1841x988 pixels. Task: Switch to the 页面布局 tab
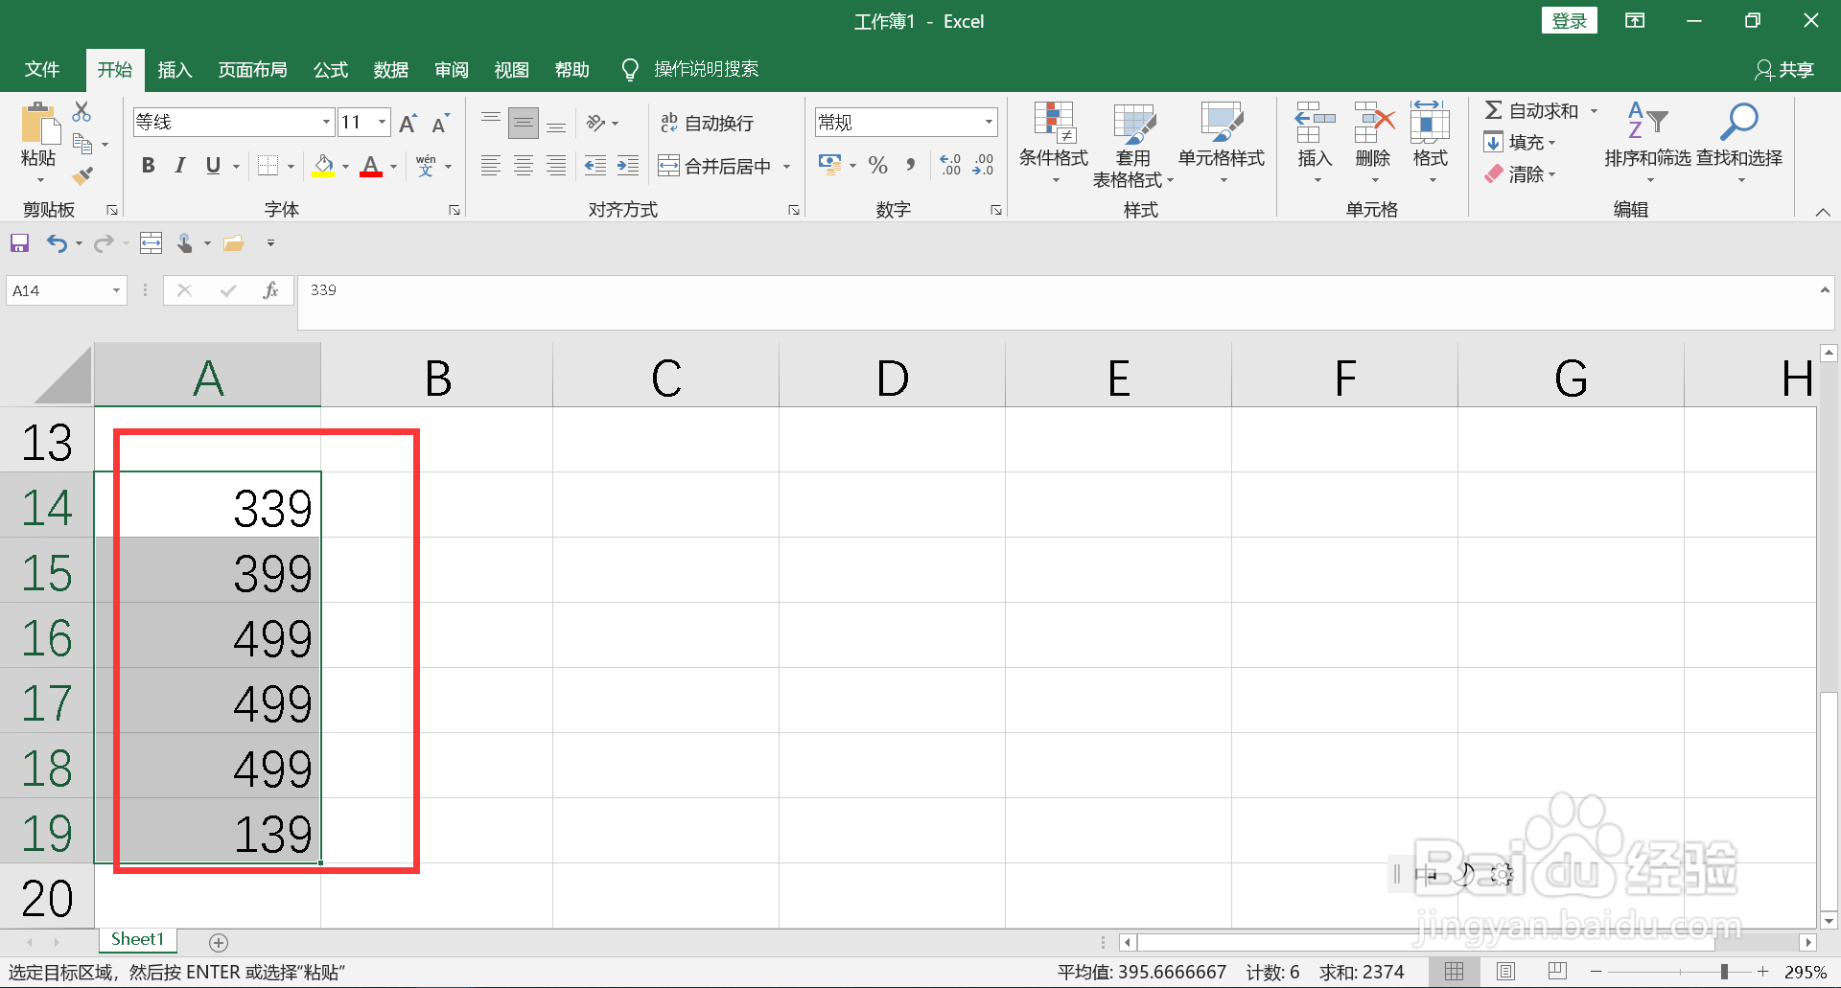coord(252,69)
